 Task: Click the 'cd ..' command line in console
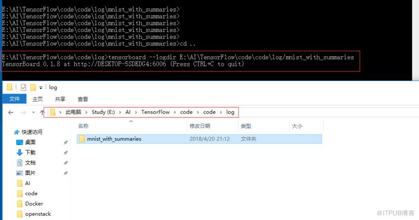(x=98, y=43)
